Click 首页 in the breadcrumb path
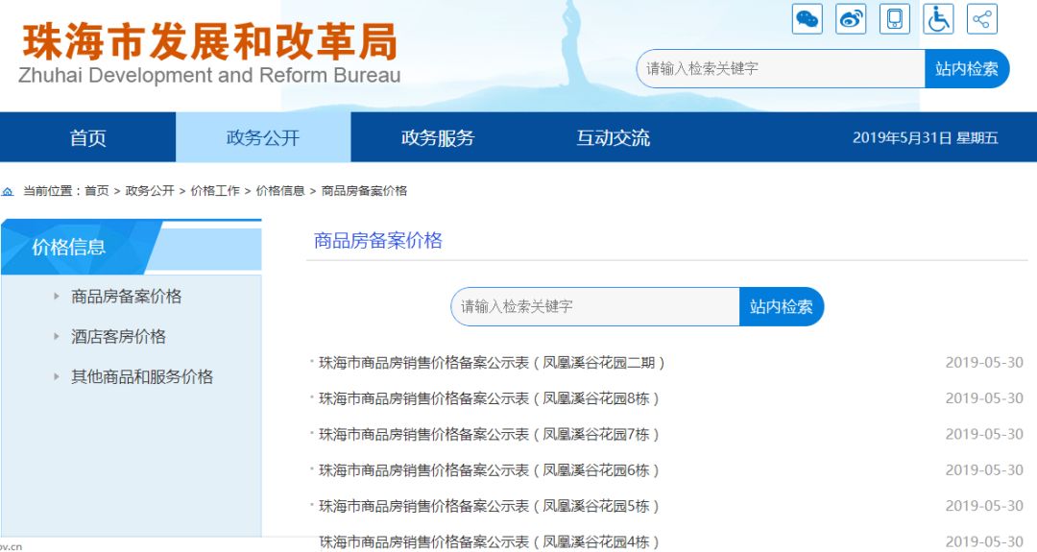Image resolution: width=1037 pixels, height=552 pixels. point(97,191)
